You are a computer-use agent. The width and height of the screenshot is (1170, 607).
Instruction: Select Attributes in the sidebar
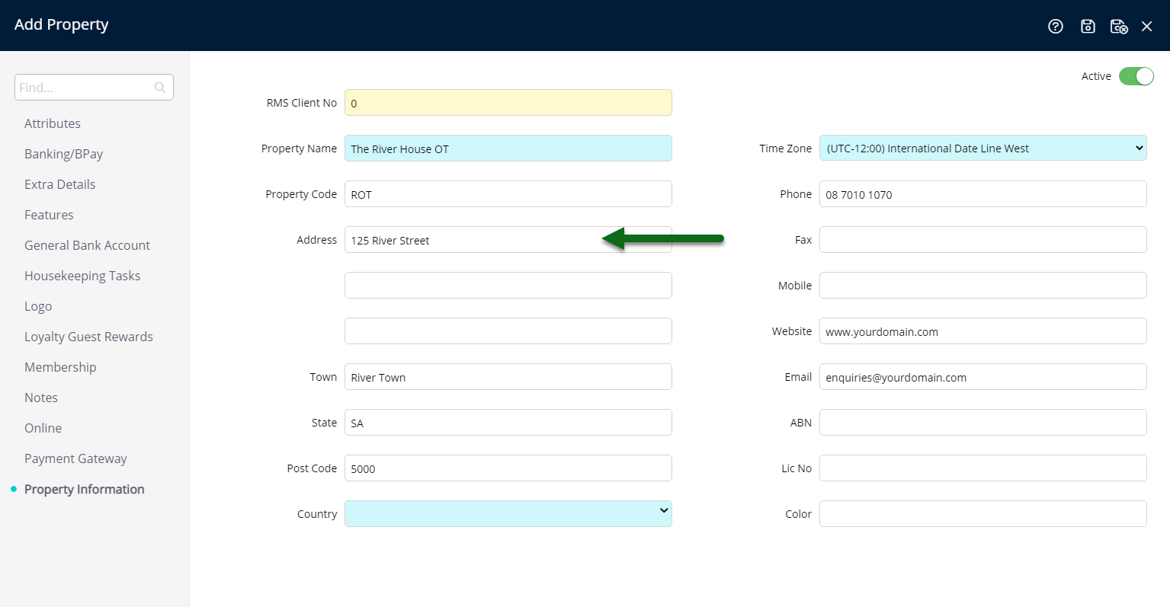click(x=53, y=123)
